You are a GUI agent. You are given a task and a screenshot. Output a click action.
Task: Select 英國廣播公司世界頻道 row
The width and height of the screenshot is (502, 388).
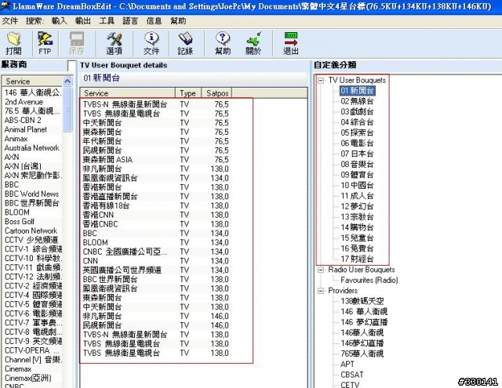pyautogui.click(x=155, y=270)
